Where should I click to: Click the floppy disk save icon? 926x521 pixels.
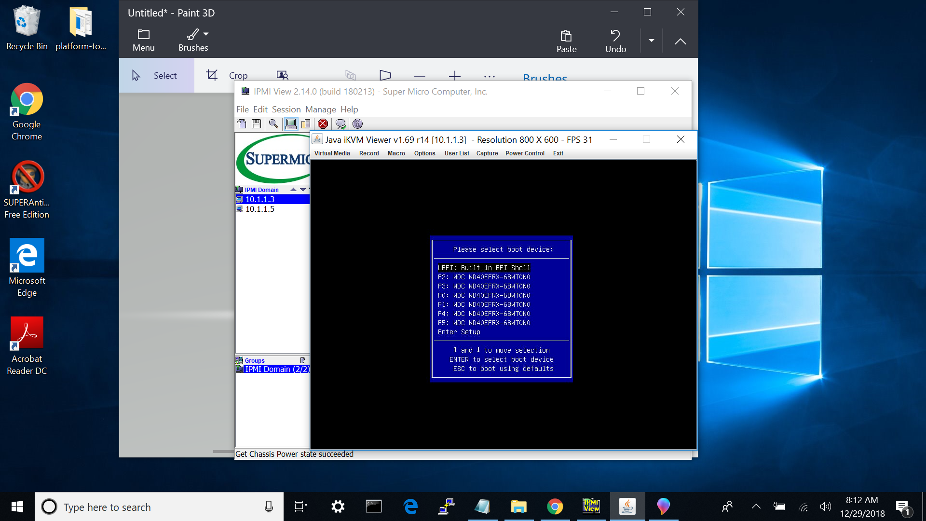pyautogui.click(x=257, y=124)
